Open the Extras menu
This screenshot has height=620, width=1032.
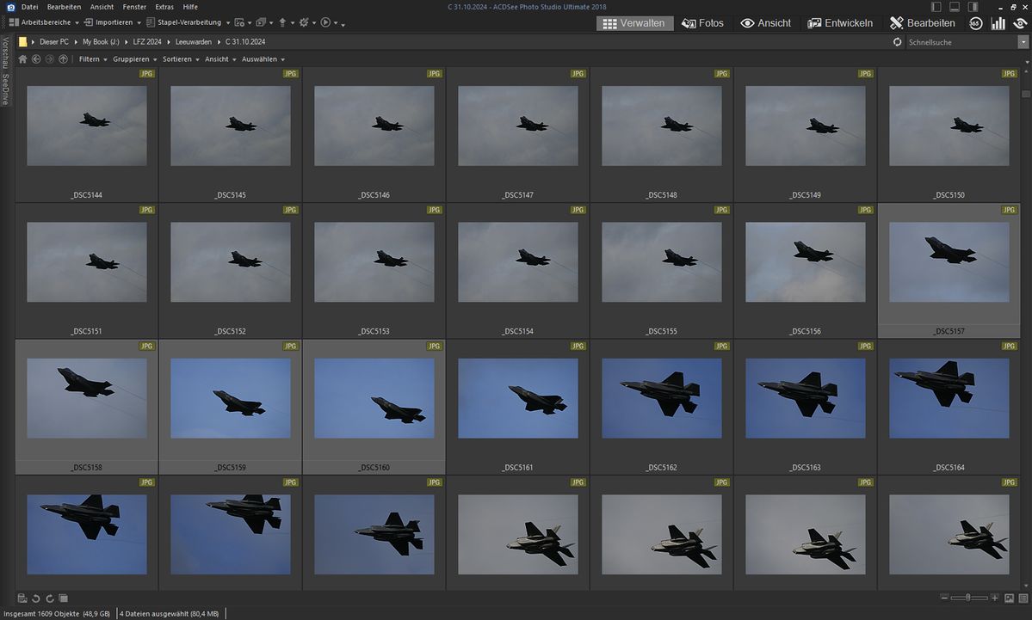point(164,7)
